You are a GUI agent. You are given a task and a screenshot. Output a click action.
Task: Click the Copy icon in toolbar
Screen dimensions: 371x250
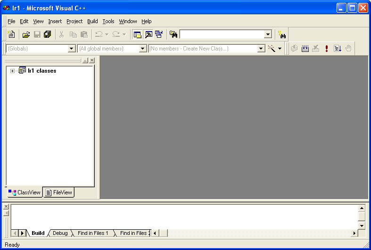click(x=73, y=34)
